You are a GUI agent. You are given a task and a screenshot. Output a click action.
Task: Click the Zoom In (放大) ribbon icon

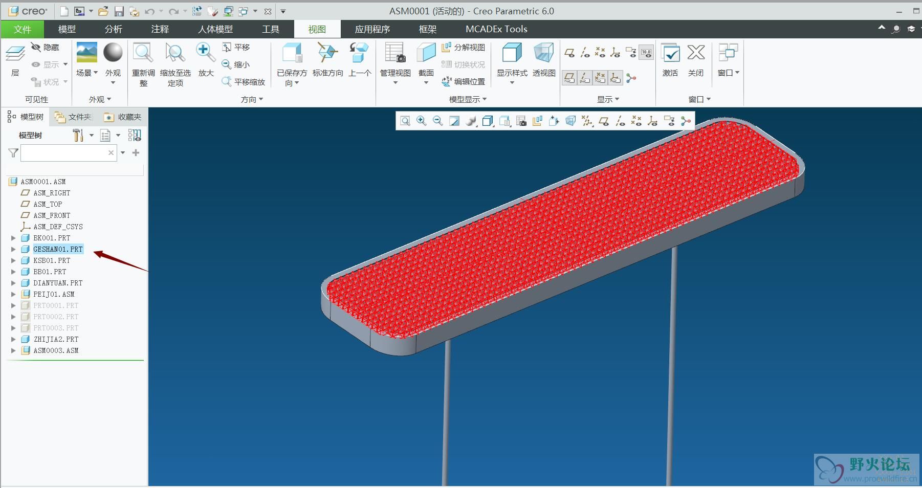[x=206, y=52]
